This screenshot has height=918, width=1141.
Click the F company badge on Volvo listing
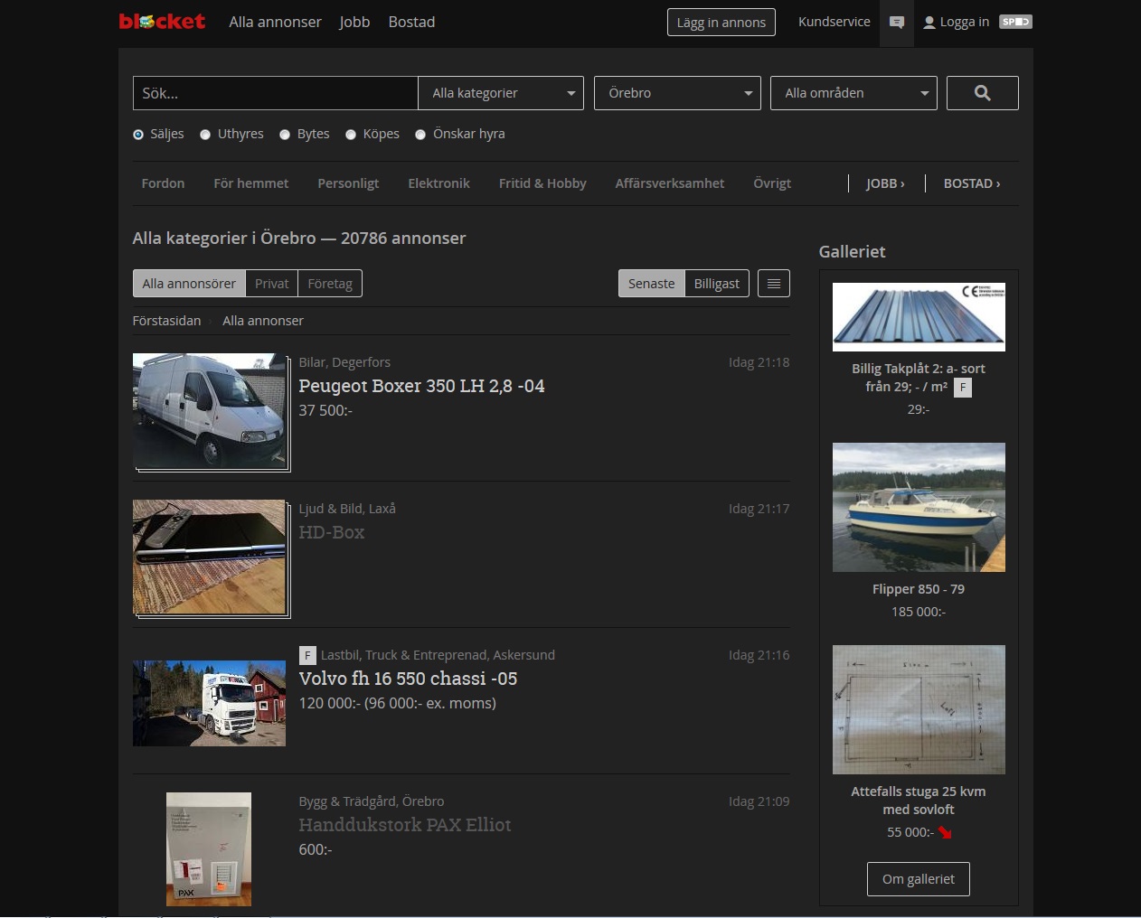click(x=307, y=655)
